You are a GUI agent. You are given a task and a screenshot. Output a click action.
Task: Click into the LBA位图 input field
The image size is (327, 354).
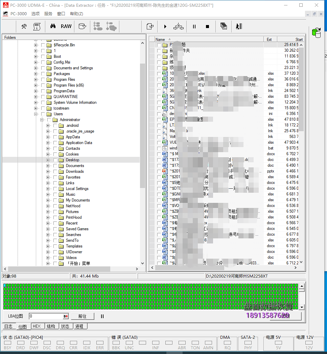pos(46,316)
